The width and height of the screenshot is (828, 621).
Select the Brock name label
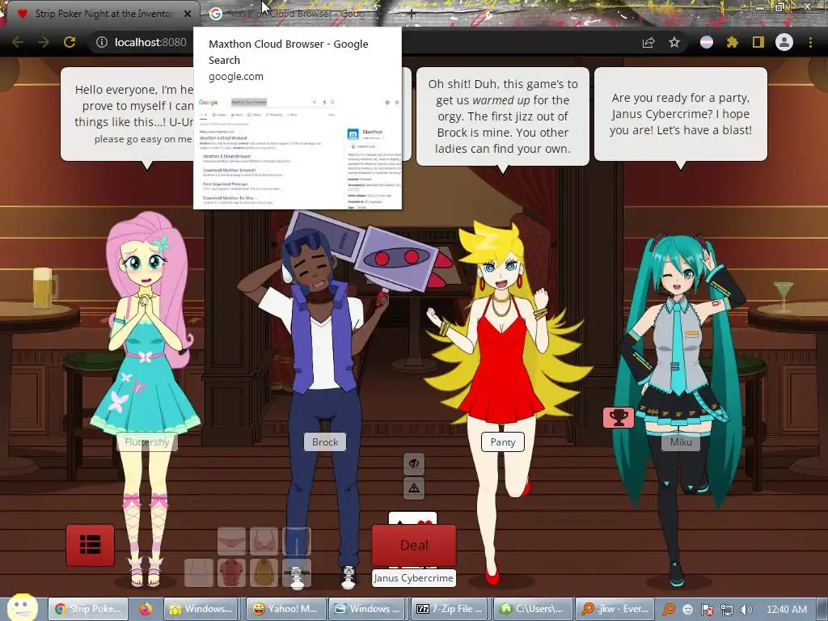click(325, 442)
